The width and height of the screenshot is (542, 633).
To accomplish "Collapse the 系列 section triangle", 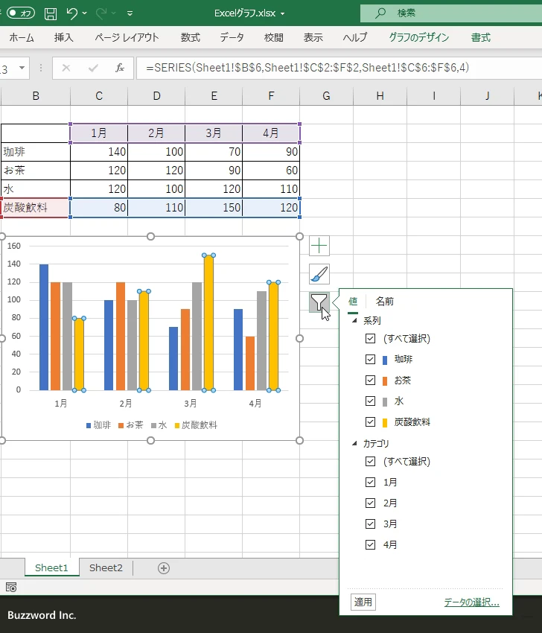I will [354, 320].
